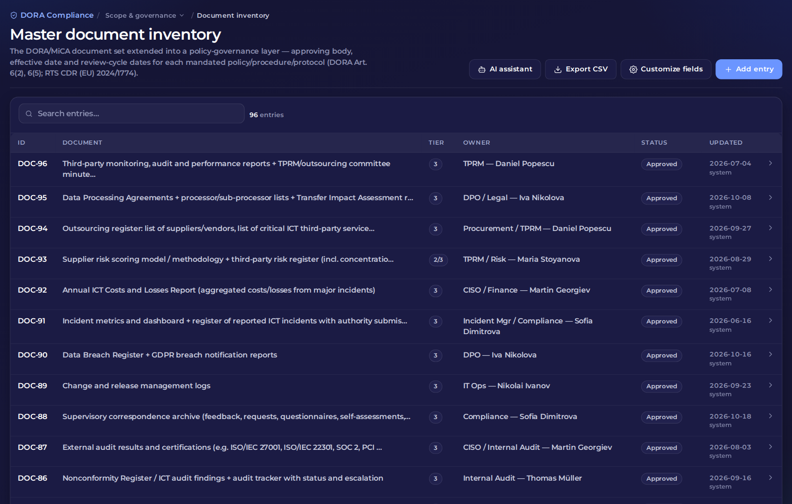Open DOC-90 row chevron
The image size is (792, 504).
coord(771,355)
